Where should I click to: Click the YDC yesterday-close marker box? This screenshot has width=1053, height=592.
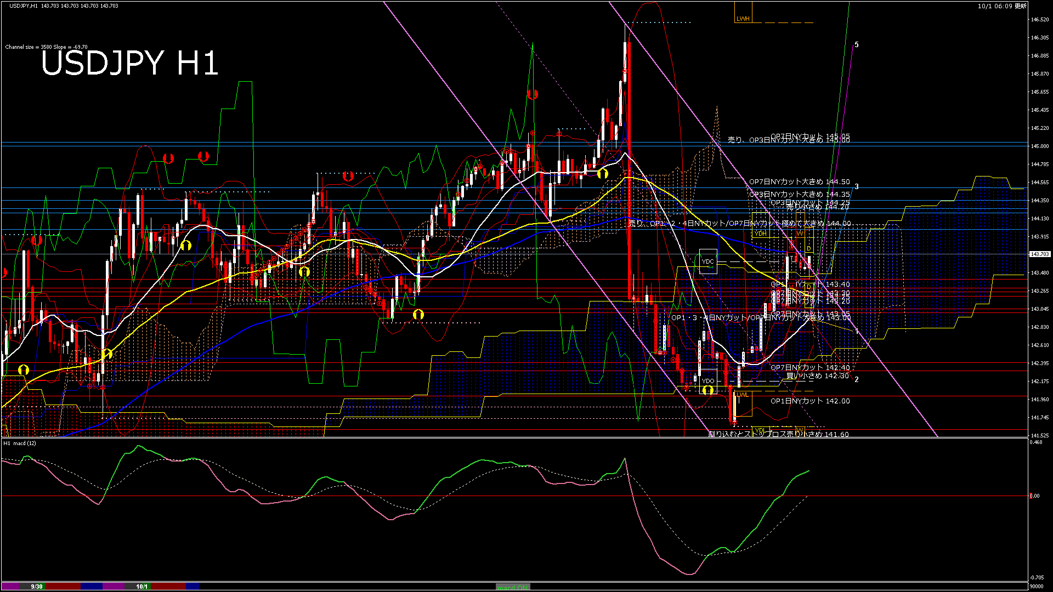click(708, 261)
